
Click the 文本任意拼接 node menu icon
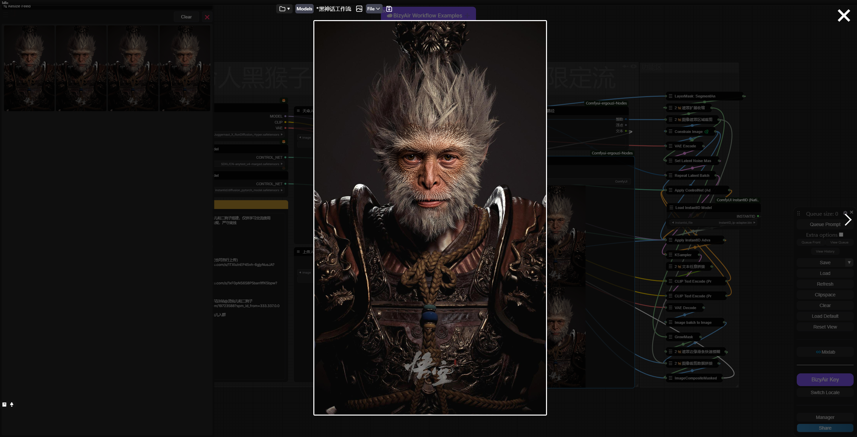click(x=671, y=267)
